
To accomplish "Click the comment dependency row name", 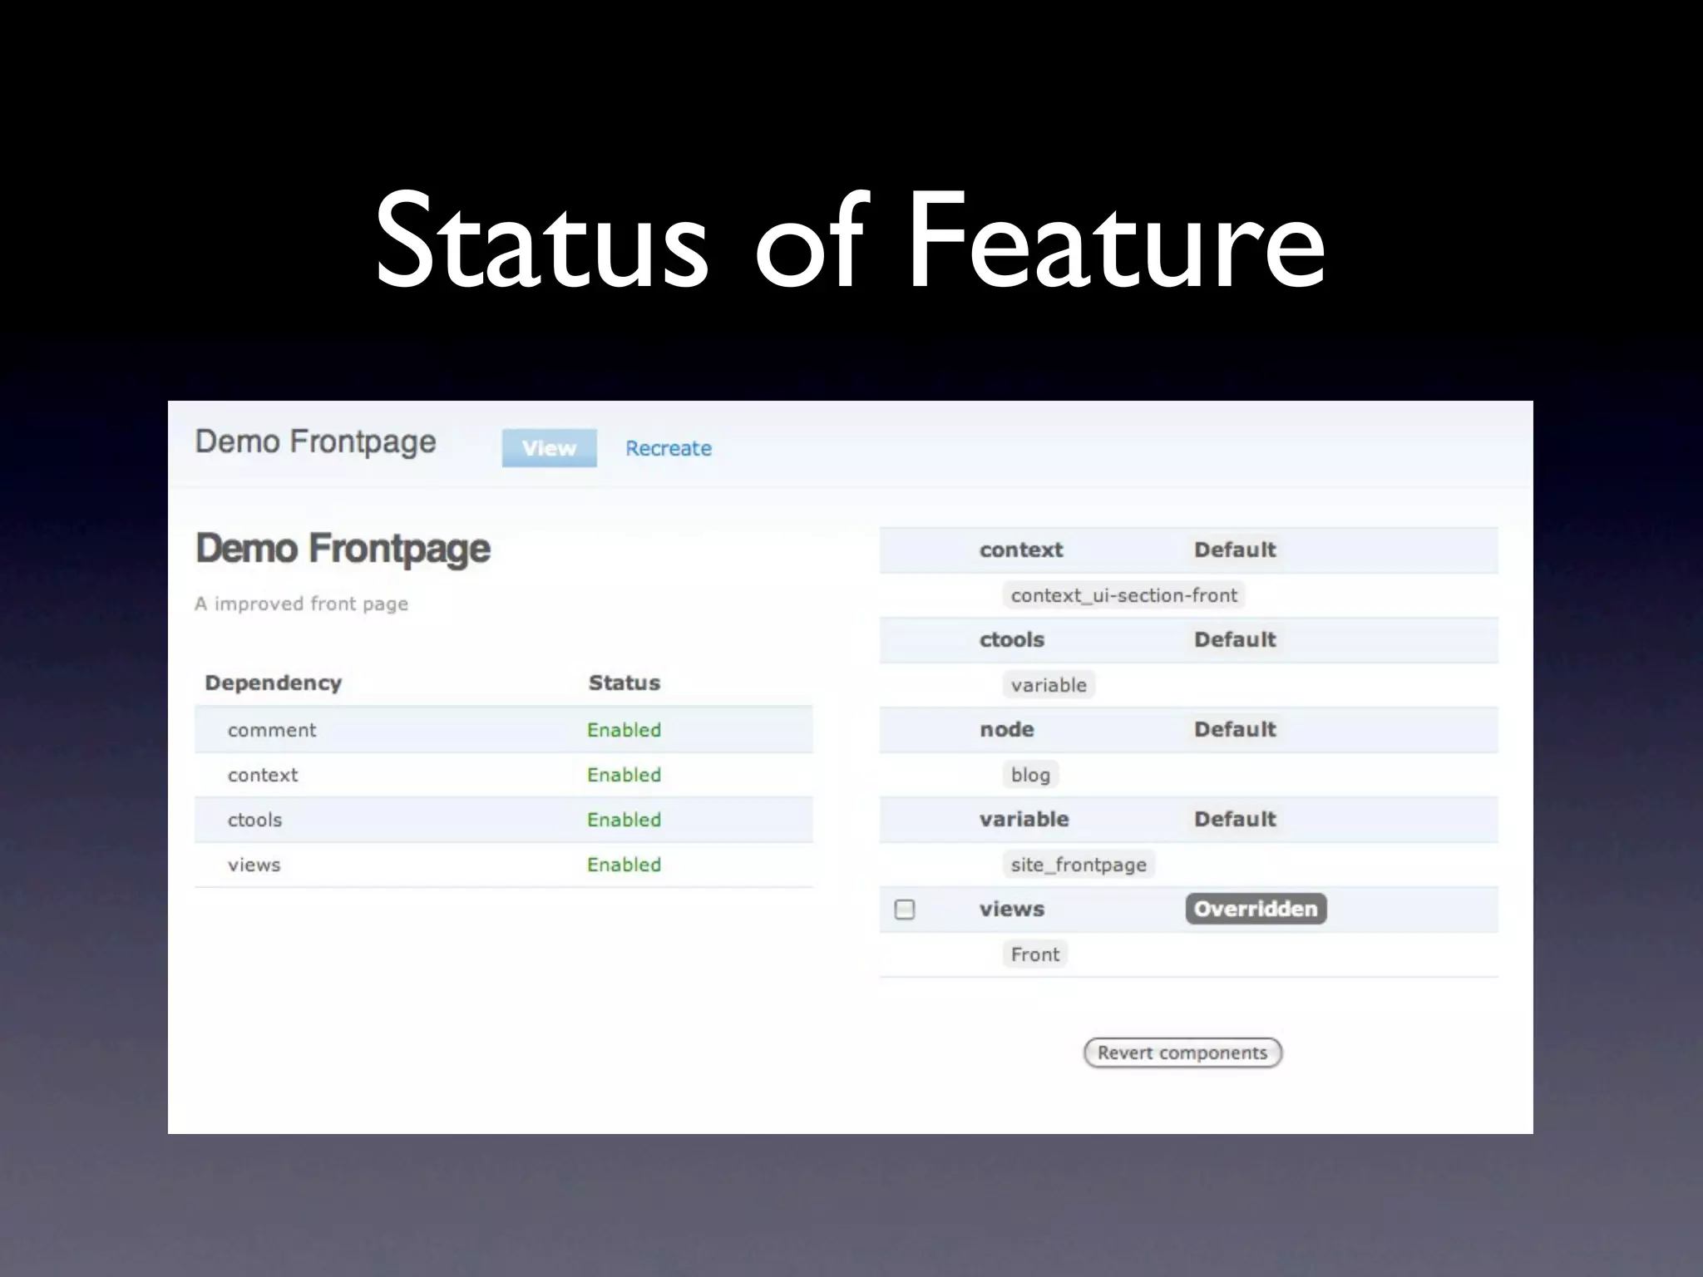I will click(272, 730).
